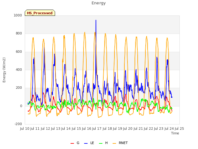
Task: Click the 1000 y-axis tick label
Action: click(18, 15)
